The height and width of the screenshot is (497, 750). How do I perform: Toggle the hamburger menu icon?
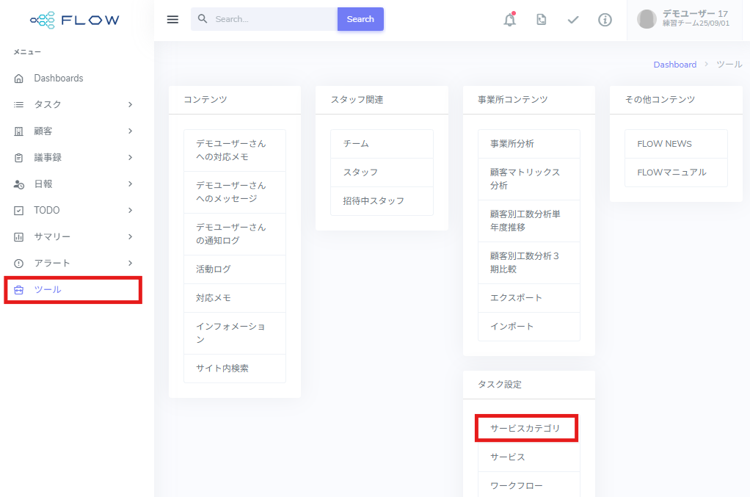[x=172, y=19]
